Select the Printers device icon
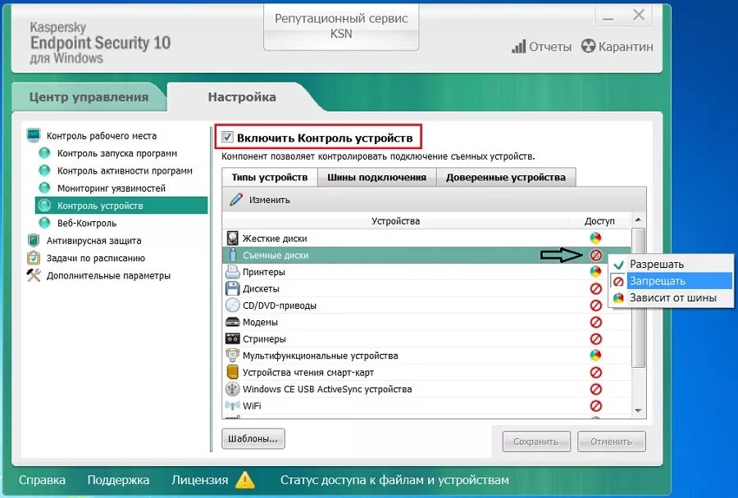Viewport: 738px width, 498px height. (x=232, y=272)
